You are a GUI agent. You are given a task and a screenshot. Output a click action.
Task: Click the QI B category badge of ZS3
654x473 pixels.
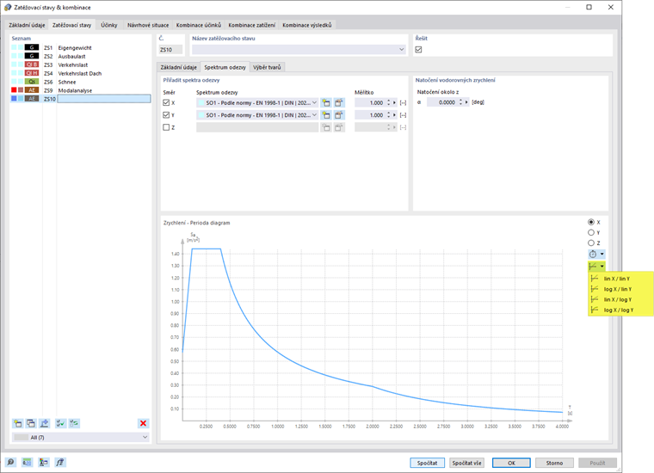[x=32, y=64]
